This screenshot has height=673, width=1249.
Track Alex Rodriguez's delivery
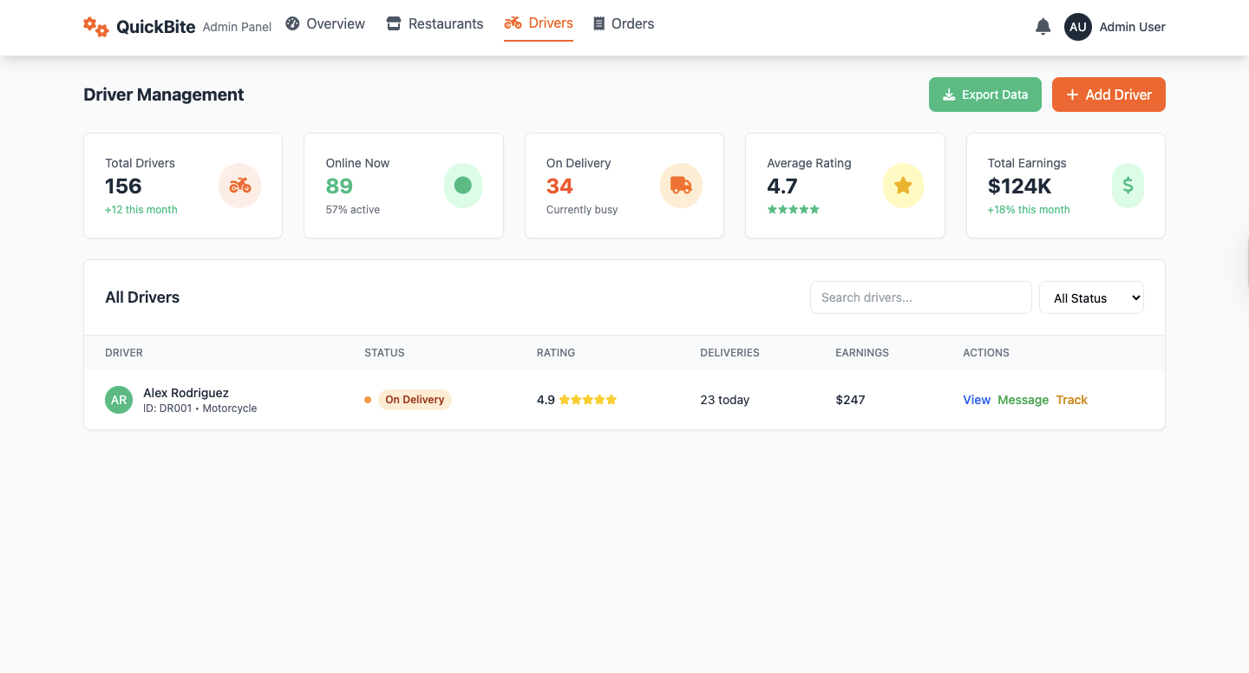pyautogui.click(x=1071, y=400)
